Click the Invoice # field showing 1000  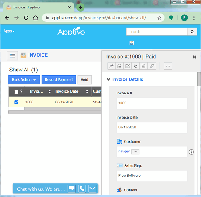pyautogui.click(x=152, y=103)
